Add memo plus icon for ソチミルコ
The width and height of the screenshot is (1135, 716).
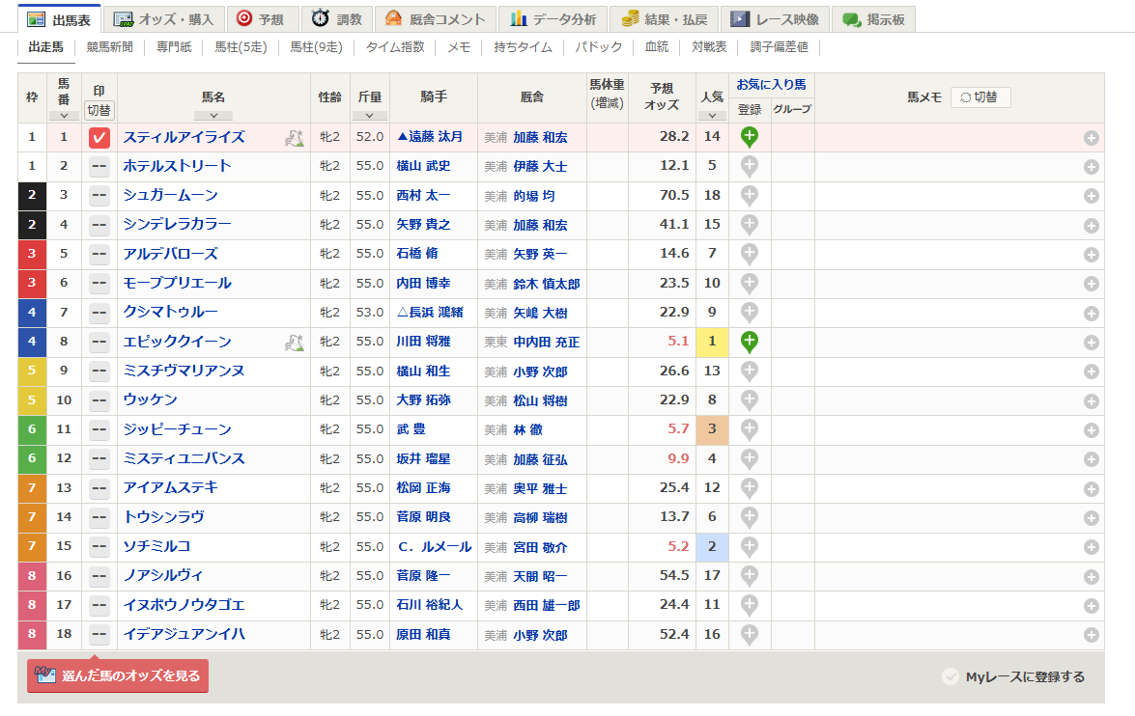point(1092,547)
